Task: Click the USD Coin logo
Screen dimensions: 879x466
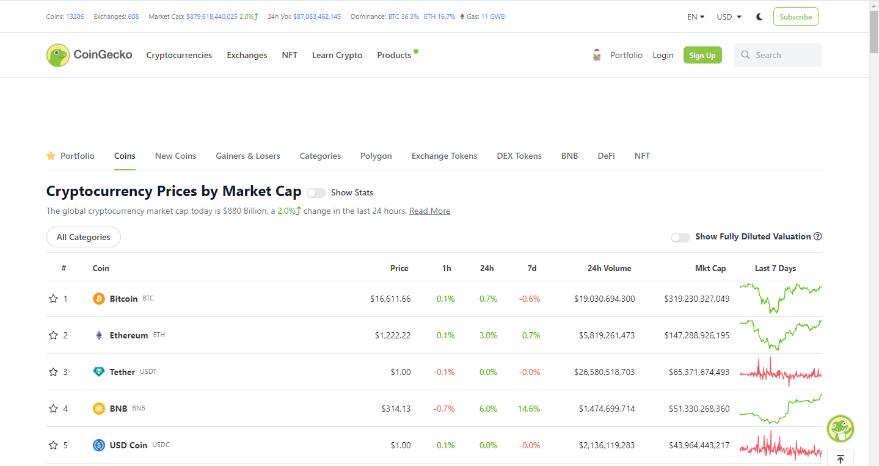Action: [x=99, y=445]
